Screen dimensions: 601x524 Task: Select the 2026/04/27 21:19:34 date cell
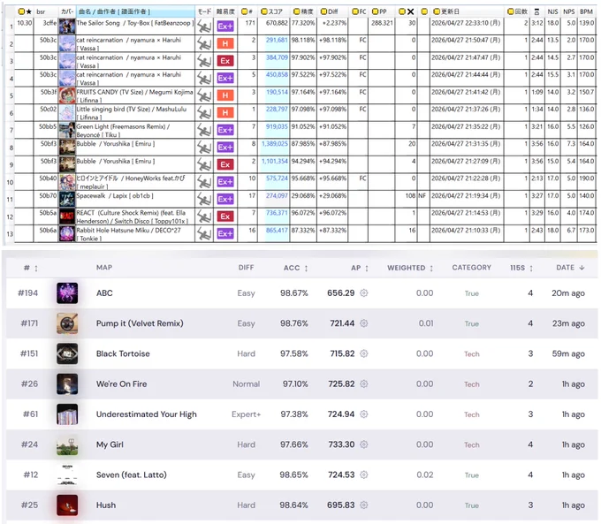[x=467, y=199]
